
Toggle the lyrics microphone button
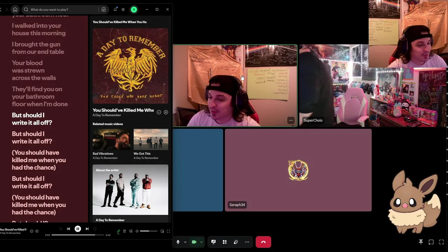tap(118, 231)
